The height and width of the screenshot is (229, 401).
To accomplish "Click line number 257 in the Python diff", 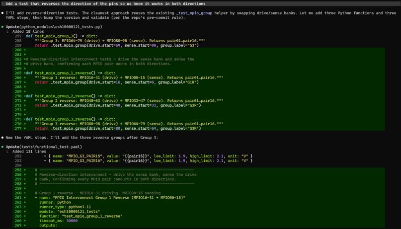I will [18, 36].
